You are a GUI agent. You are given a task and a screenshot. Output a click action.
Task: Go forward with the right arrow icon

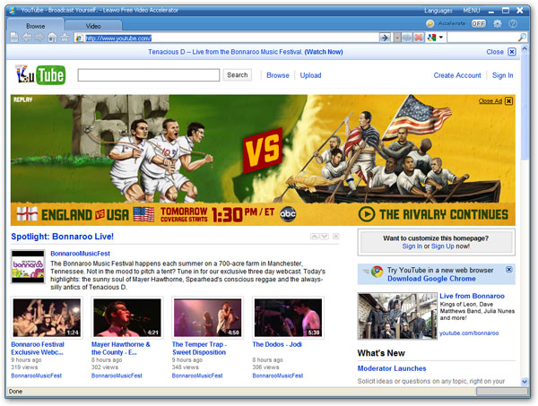click(39, 37)
